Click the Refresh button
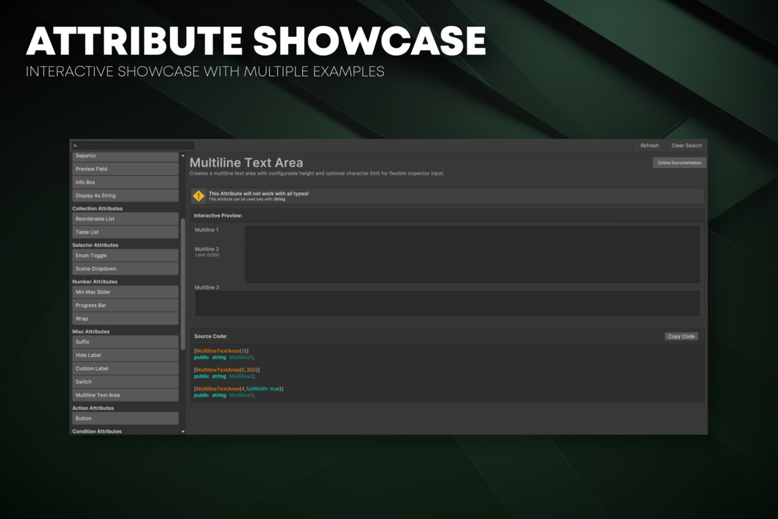The image size is (778, 519). point(649,145)
